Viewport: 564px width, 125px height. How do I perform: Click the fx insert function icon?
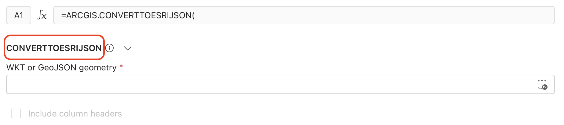tap(42, 15)
